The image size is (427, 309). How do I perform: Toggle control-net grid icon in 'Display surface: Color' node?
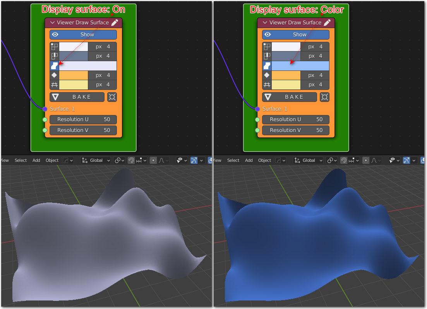(267, 85)
